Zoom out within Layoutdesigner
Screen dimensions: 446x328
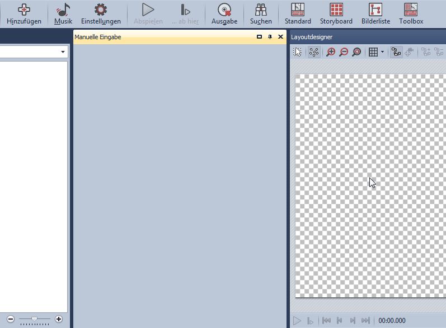[344, 52]
